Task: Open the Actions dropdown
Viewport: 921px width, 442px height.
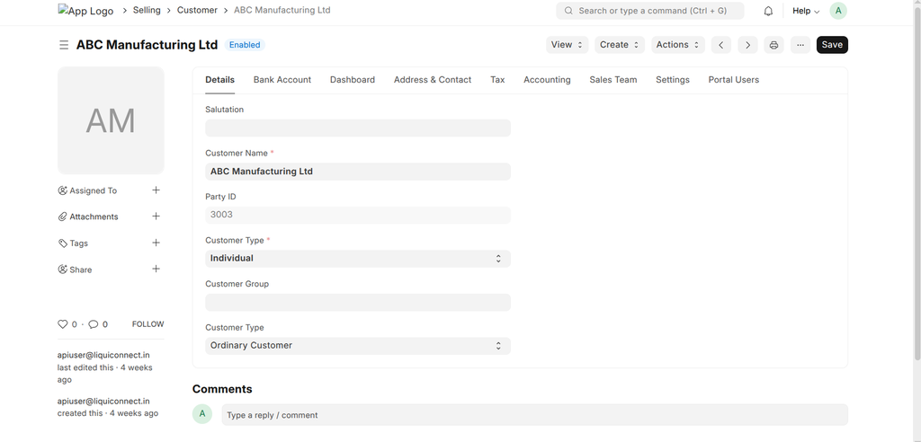Action: point(678,45)
